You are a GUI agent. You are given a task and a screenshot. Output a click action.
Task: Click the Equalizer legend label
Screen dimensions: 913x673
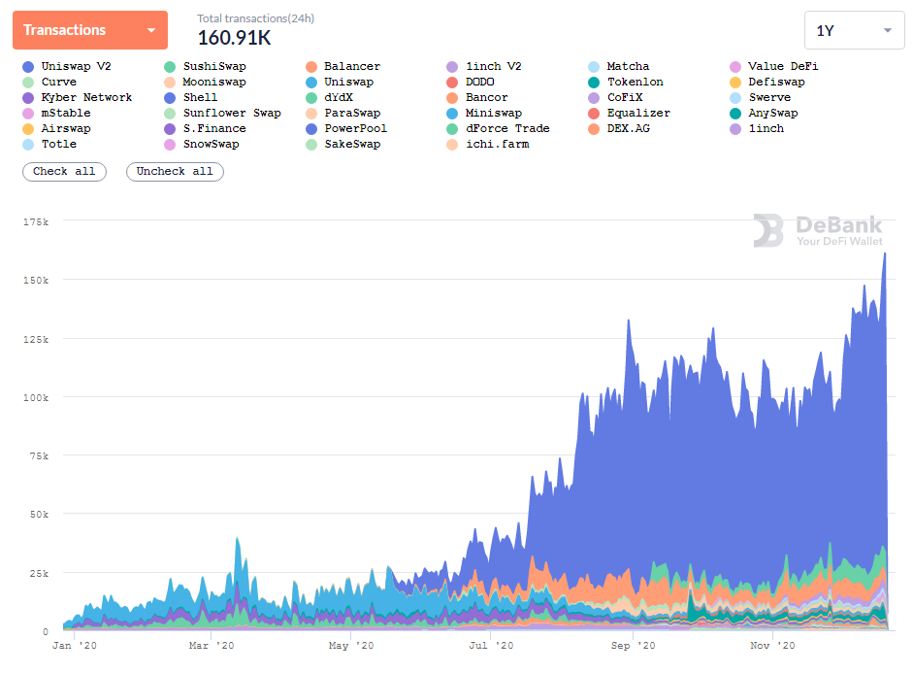click(x=638, y=113)
